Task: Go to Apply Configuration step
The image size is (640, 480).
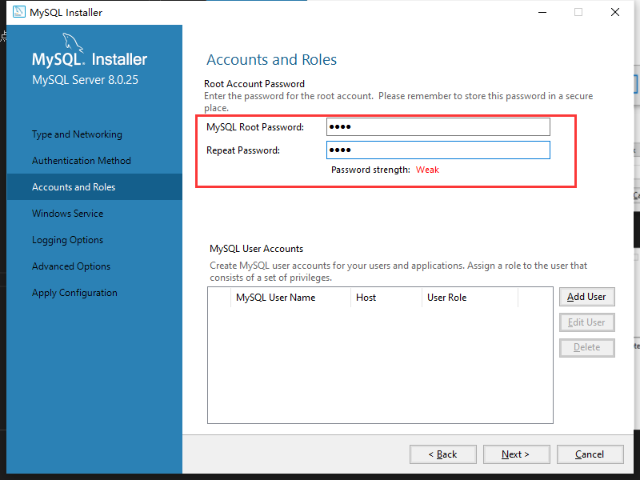Action: point(74,293)
